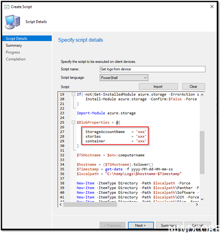Collapse the If block at line 19
Image resolution: width=221 pixels, height=233 pixels.
(73, 94)
